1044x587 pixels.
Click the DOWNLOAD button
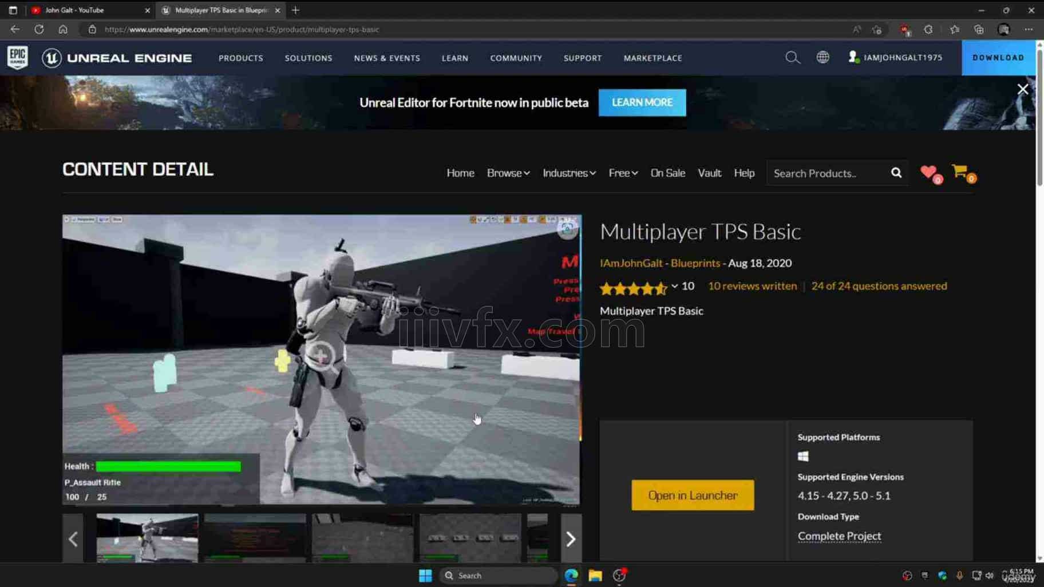click(998, 57)
